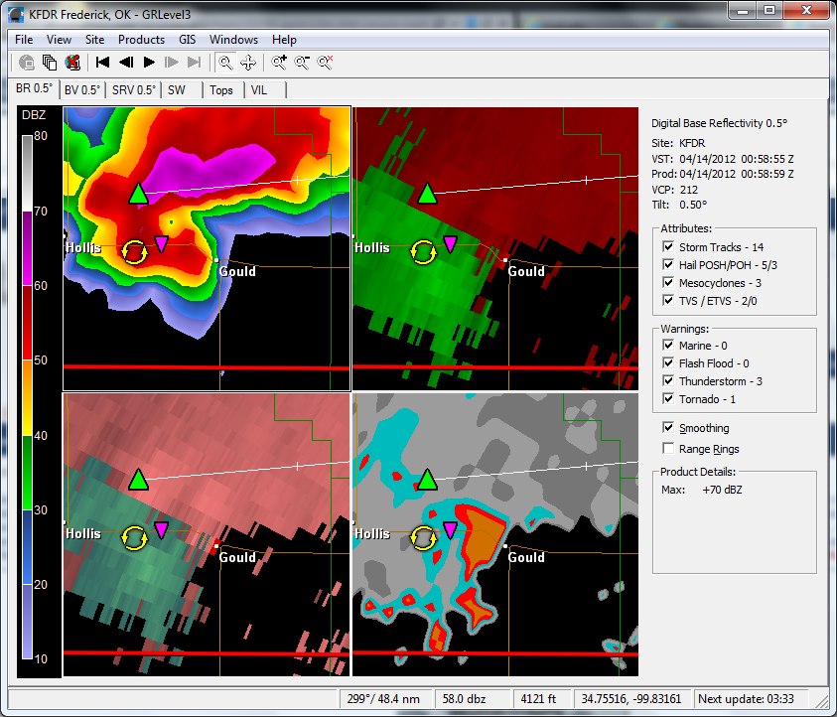The width and height of the screenshot is (837, 717).
Task: Switch to the BV 0.5° tab
Action: pyautogui.click(x=82, y=90)
